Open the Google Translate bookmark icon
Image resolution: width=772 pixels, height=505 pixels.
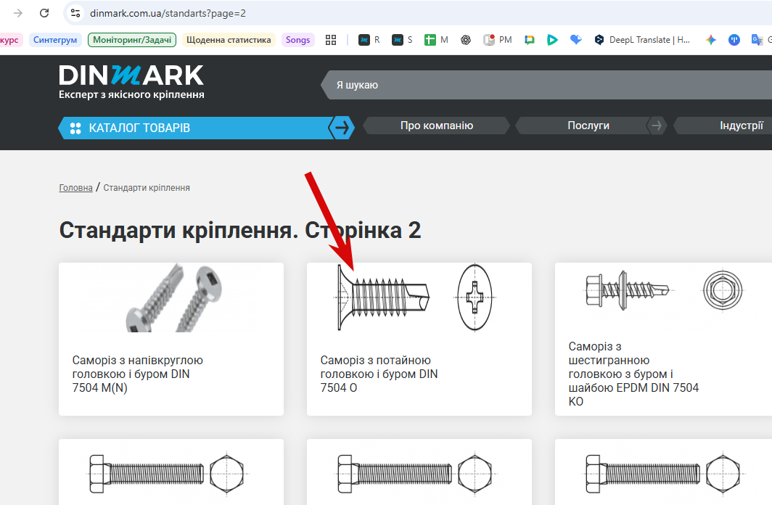pos(757,40)
